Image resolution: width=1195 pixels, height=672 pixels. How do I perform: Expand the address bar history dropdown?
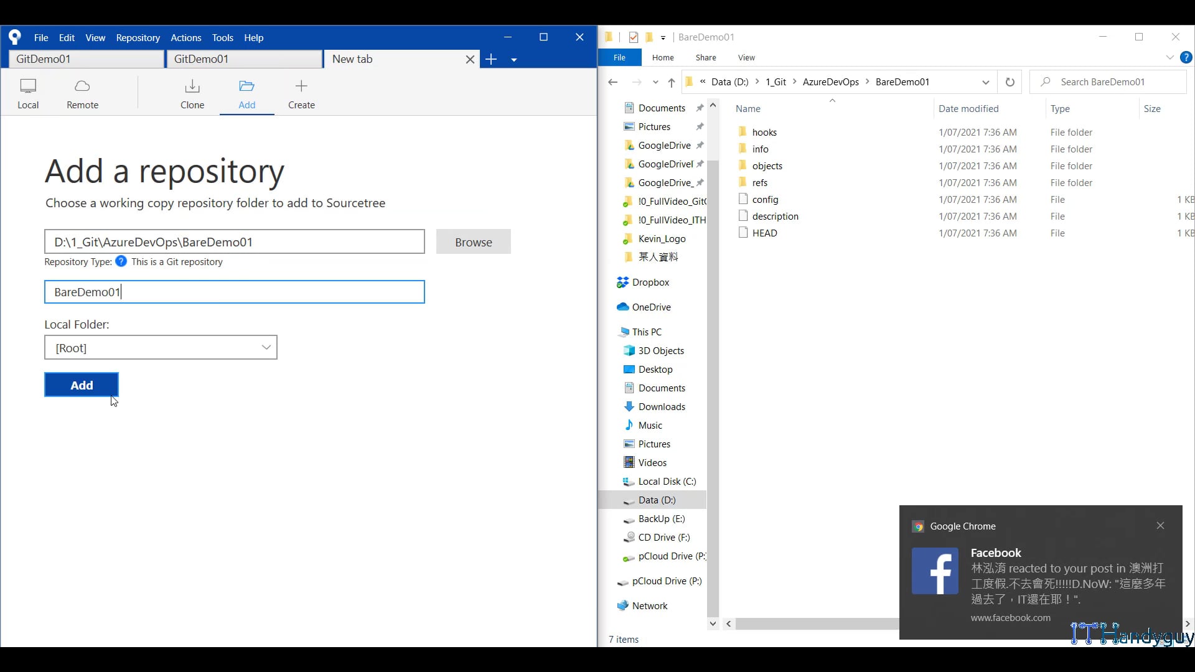tap(985, 82)
